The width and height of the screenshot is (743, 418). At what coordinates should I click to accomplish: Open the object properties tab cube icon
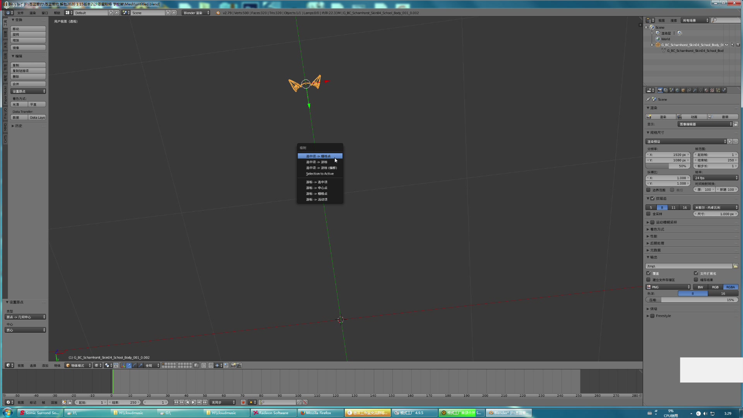pyautogui.click(x=683, y=90)
